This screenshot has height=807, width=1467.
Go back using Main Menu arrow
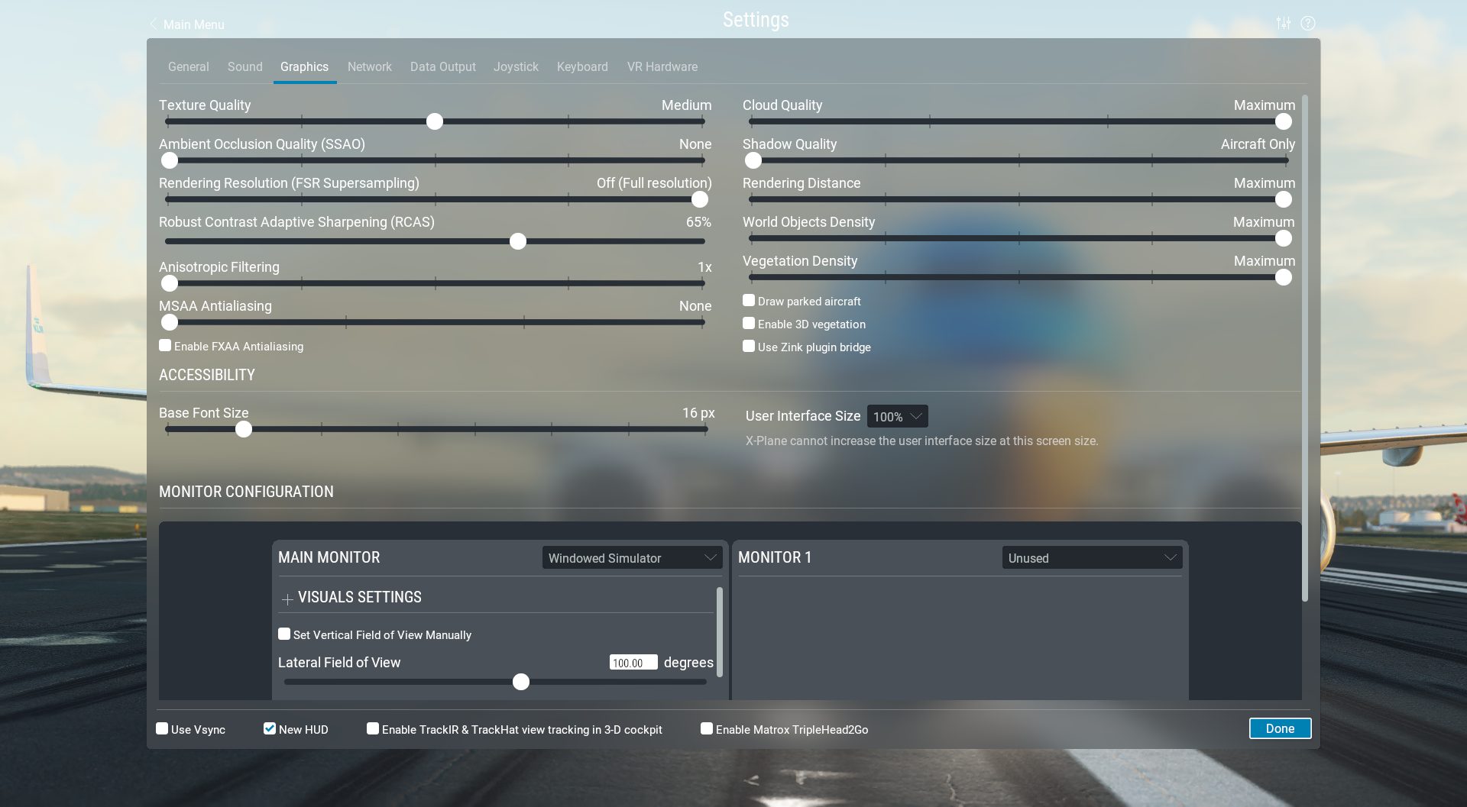click(x=154, y=24)
